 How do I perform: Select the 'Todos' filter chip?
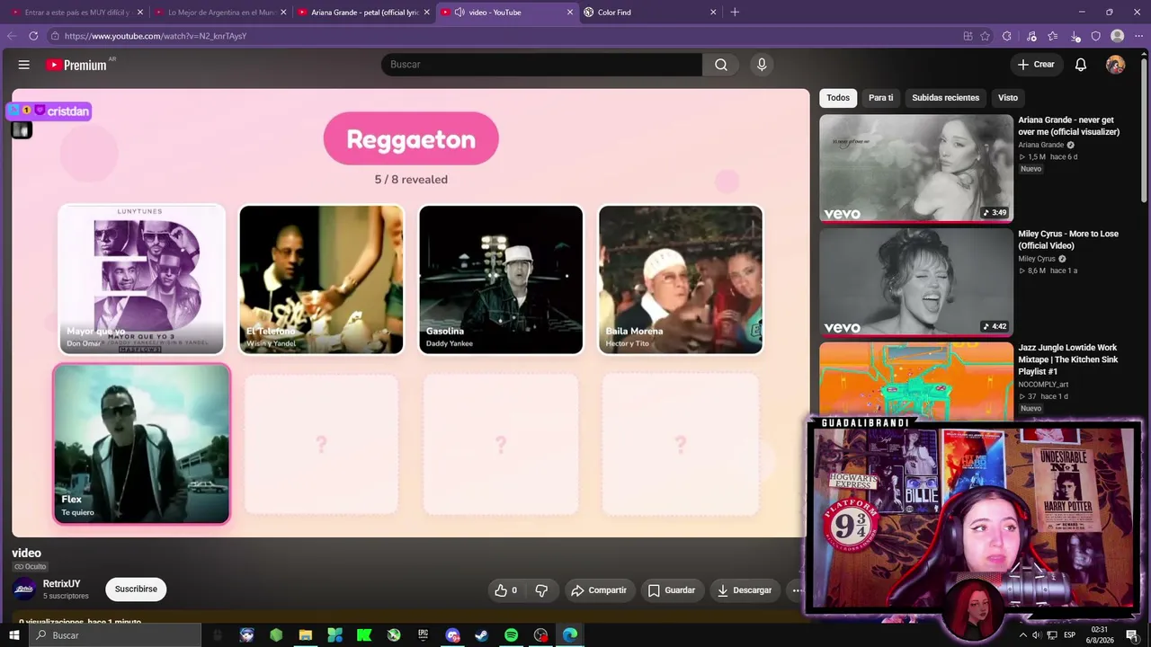(838, 98)
